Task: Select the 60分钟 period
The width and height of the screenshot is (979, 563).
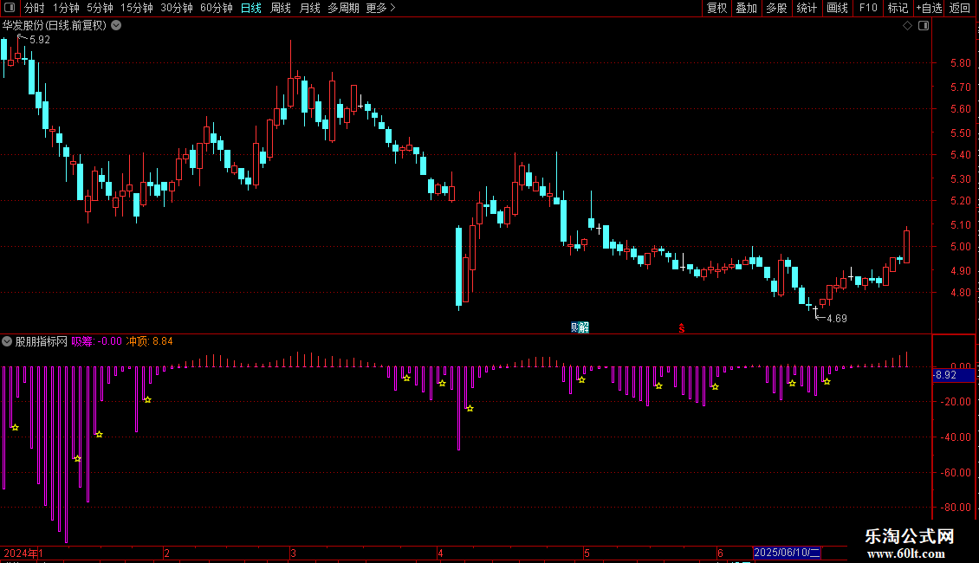Action: coord(216,8)
